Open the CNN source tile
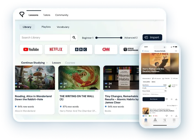Image resolution: width=196 pixels, height=140 pixels. [106, 49]
